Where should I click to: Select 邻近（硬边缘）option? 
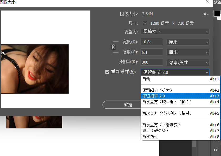pyautogui.click(x=181, y=131)
